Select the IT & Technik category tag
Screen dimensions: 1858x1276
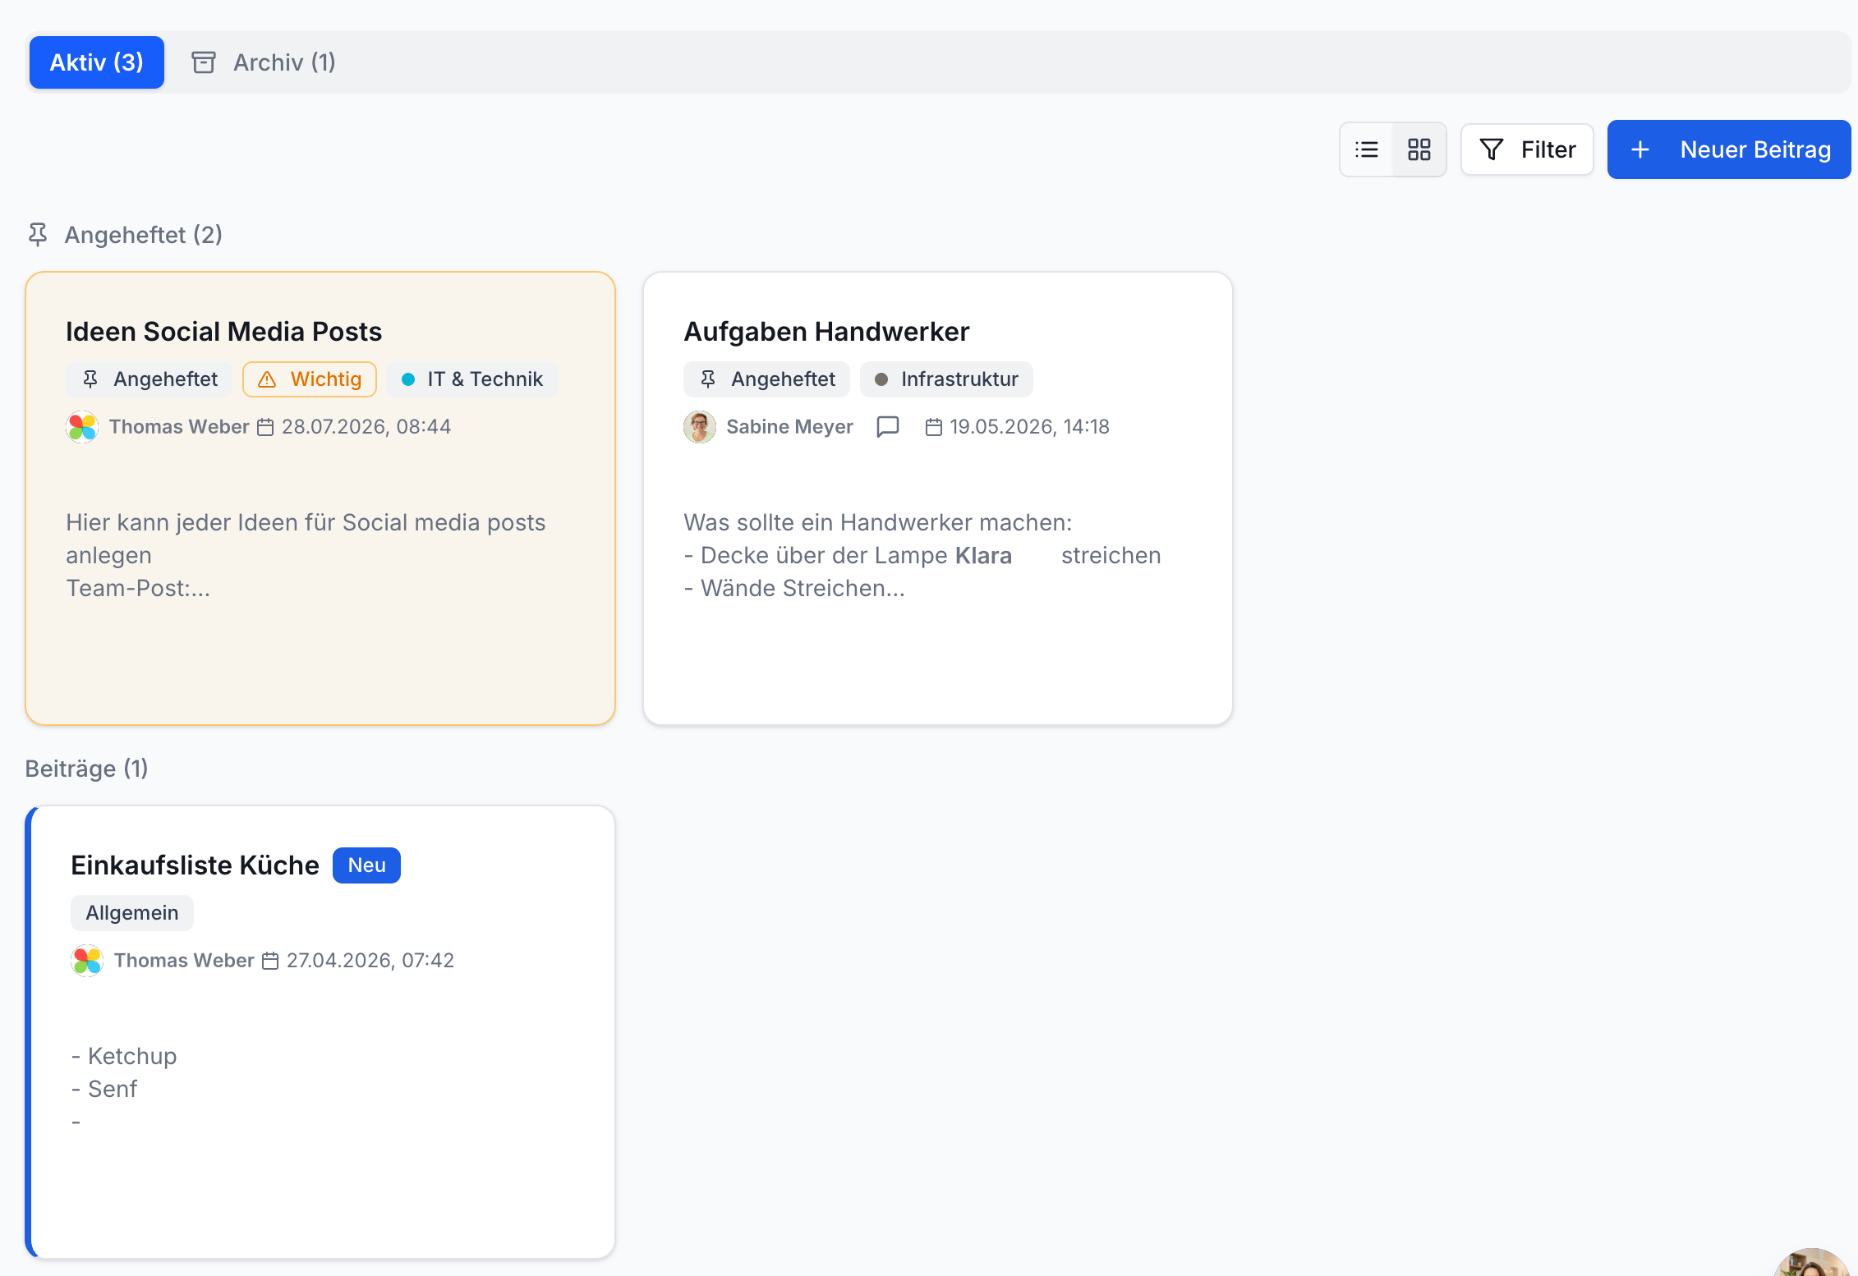click(x=472, y=379)
